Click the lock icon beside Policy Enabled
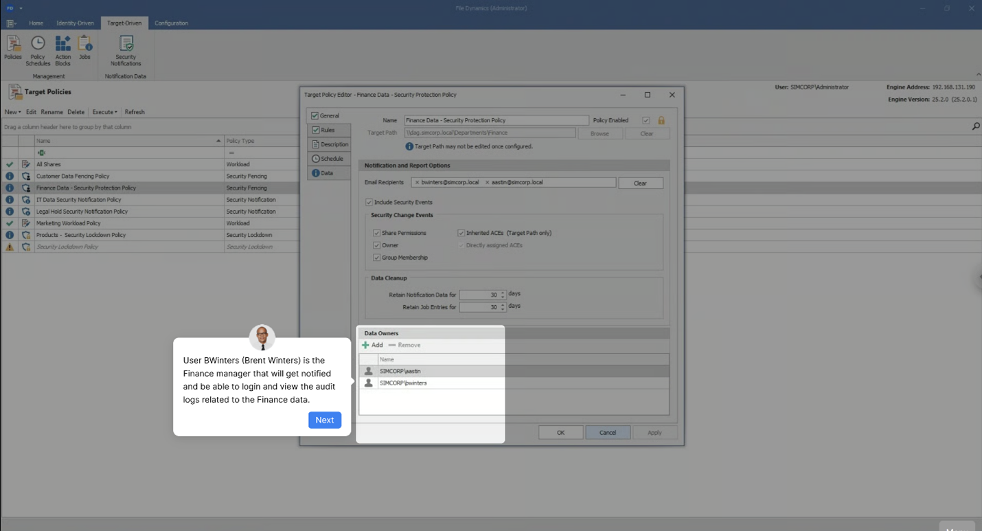Screen dimensions: 982x531 click(x=661, y=120)
